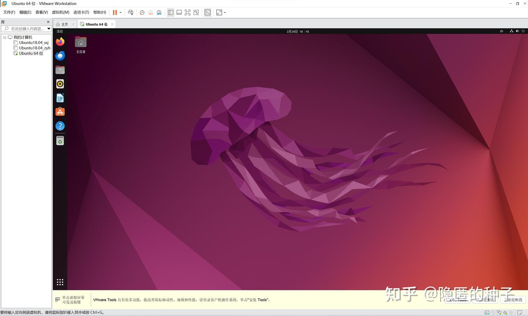The height and width of the screenshot is (316, 528).
Task: Open the display stretch mode dropdown
Action: [224, 12]
